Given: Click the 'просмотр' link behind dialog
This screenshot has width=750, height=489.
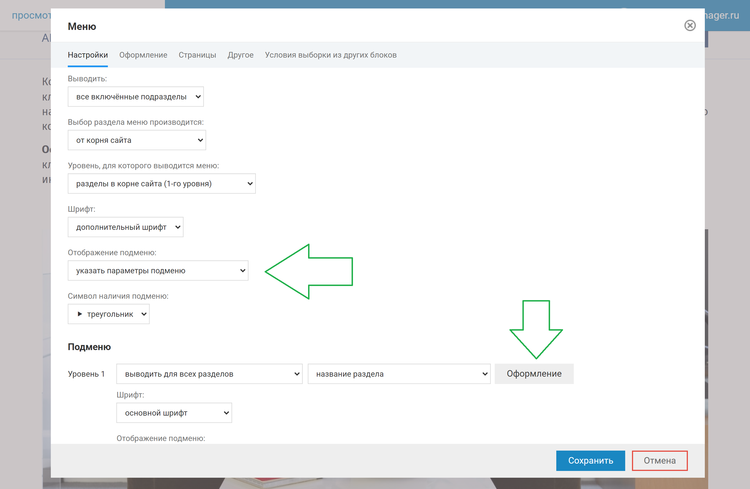Looking at the screenshot, I should 31,15.
